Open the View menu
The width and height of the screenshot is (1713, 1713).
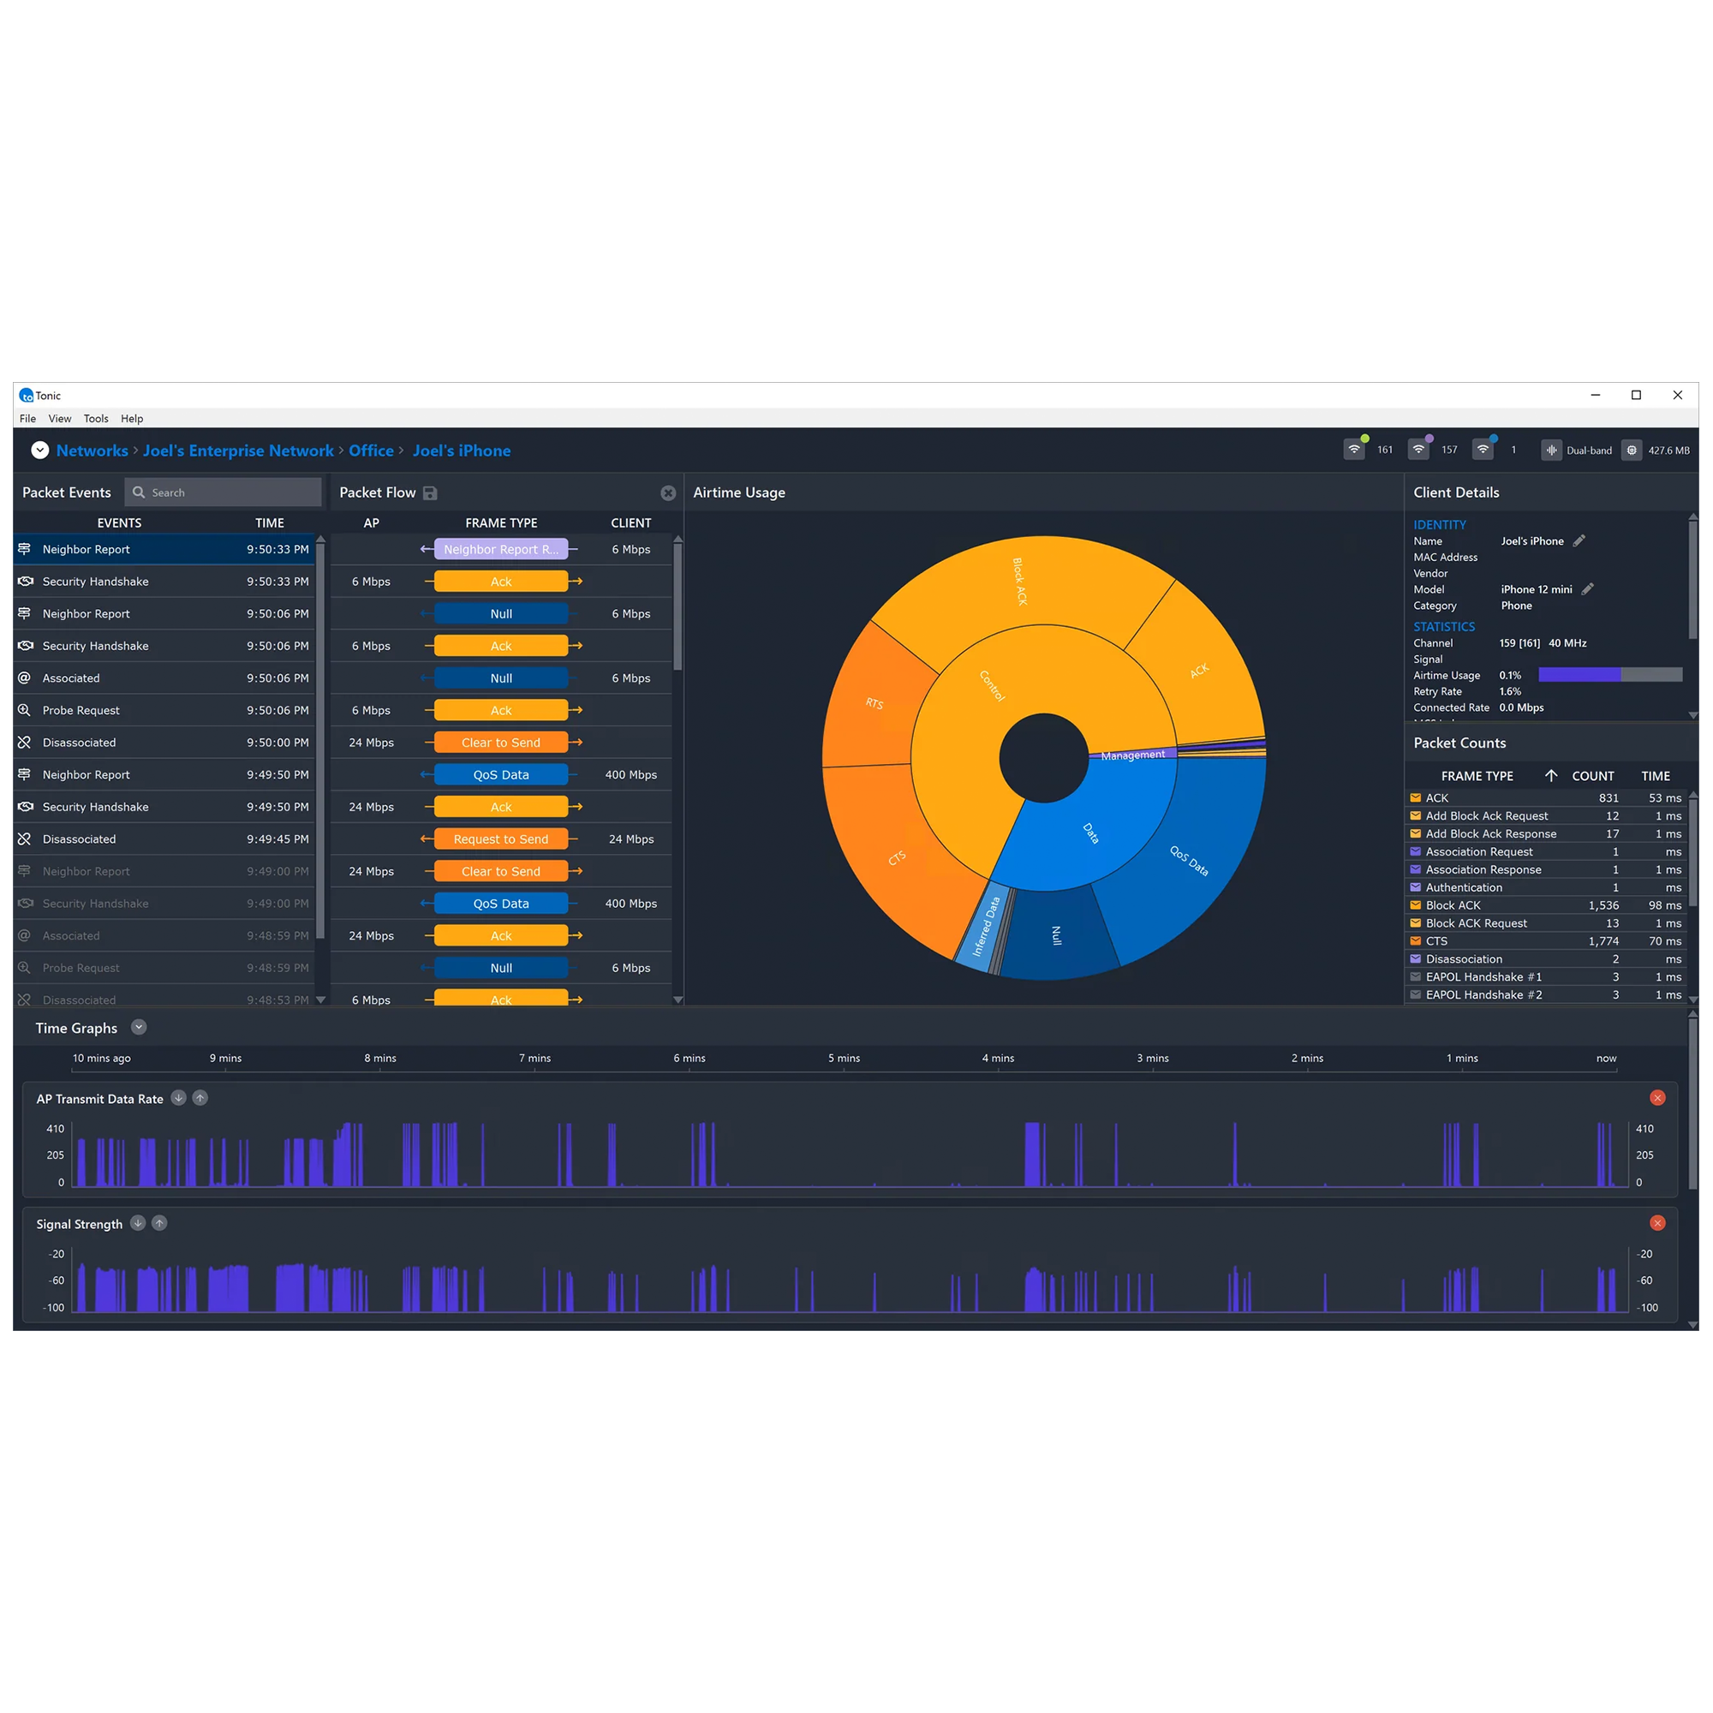coord(59,419)
